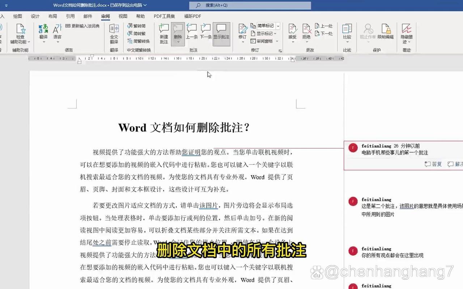
Task: Click the first-line indent marker on ruler
Action: (92, 57)
